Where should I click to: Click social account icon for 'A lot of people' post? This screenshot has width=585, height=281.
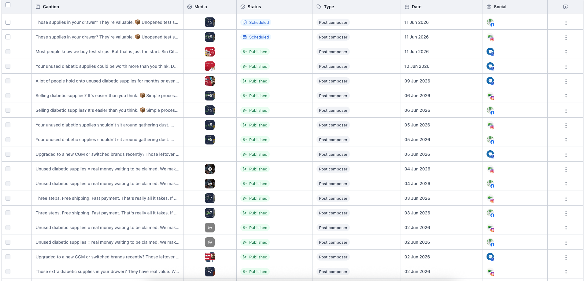click(x=491, y=81)
